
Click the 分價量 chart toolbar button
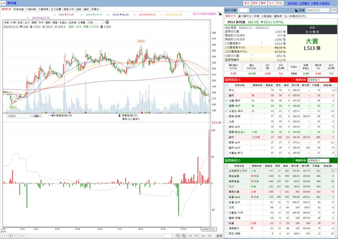(81, 22)
